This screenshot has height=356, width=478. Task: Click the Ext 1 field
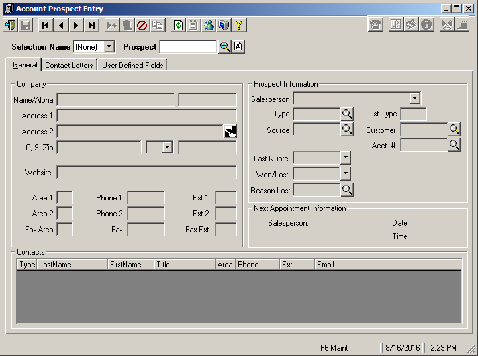(x=226, y=197)
